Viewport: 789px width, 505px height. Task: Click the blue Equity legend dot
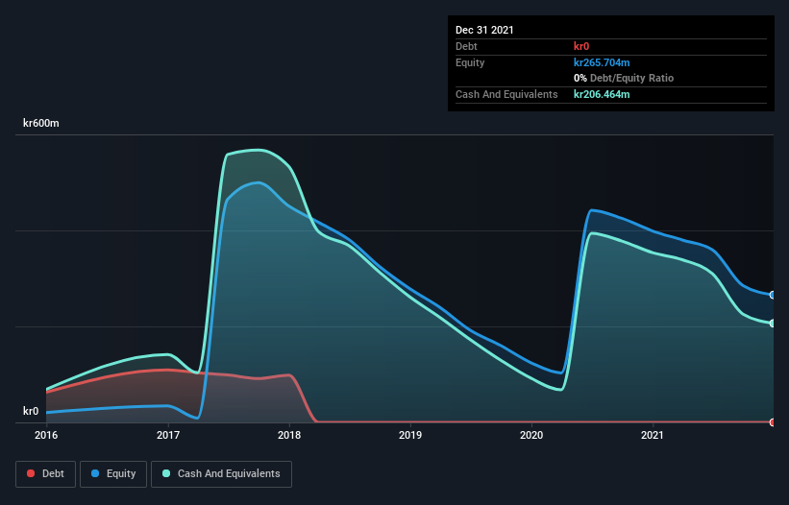click(95, 473)
